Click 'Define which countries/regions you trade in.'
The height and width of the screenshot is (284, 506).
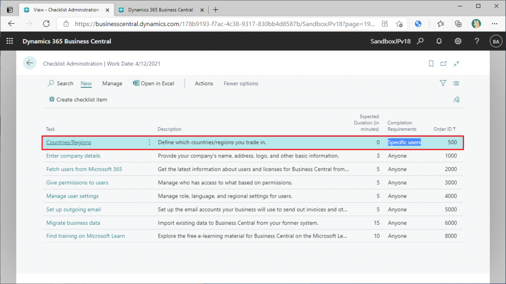(211, 142)
